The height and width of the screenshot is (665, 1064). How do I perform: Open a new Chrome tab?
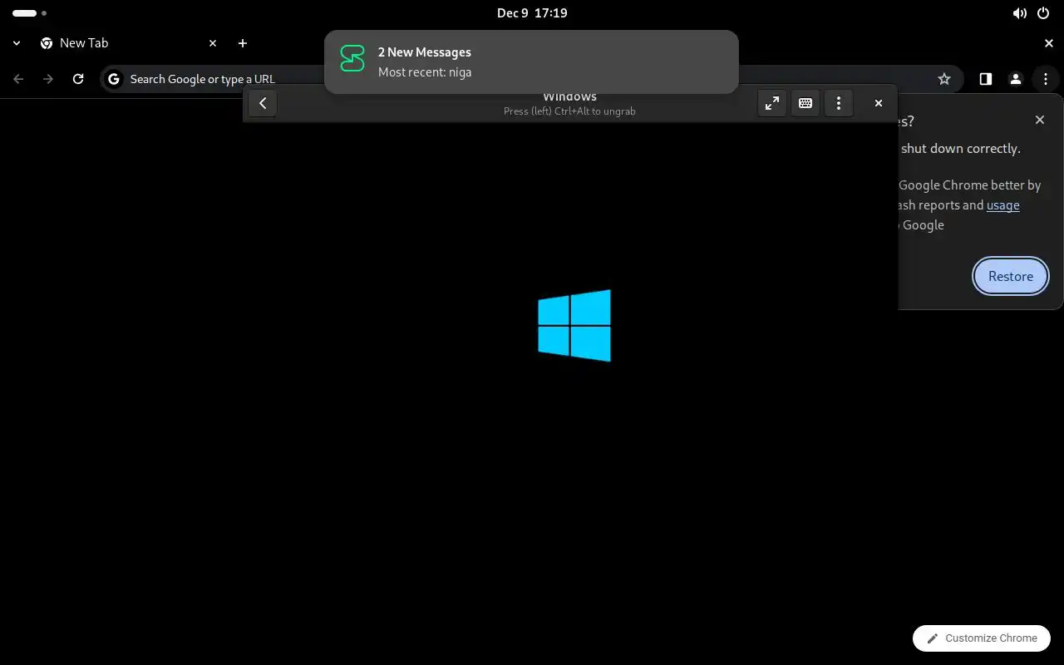click(x=243, y=43)
